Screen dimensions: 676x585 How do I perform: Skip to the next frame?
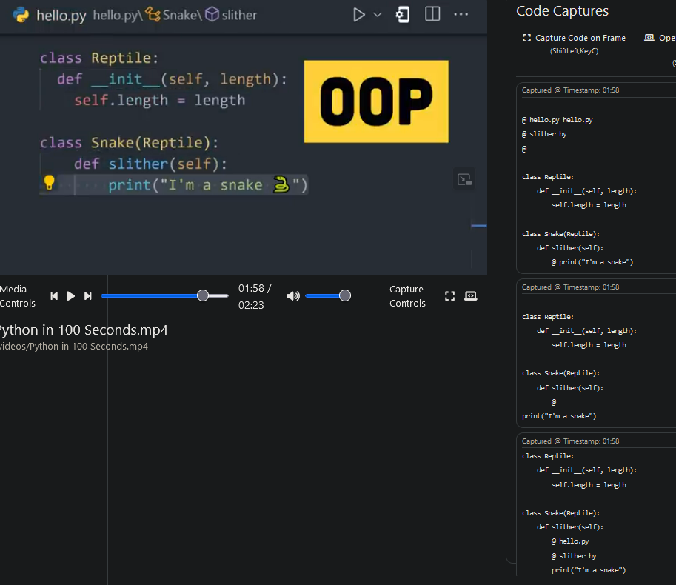(x=87, y=295)
